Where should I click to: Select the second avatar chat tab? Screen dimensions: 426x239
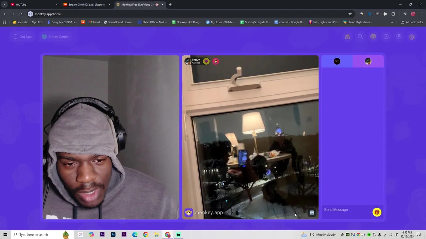click(x=368, y=61)
